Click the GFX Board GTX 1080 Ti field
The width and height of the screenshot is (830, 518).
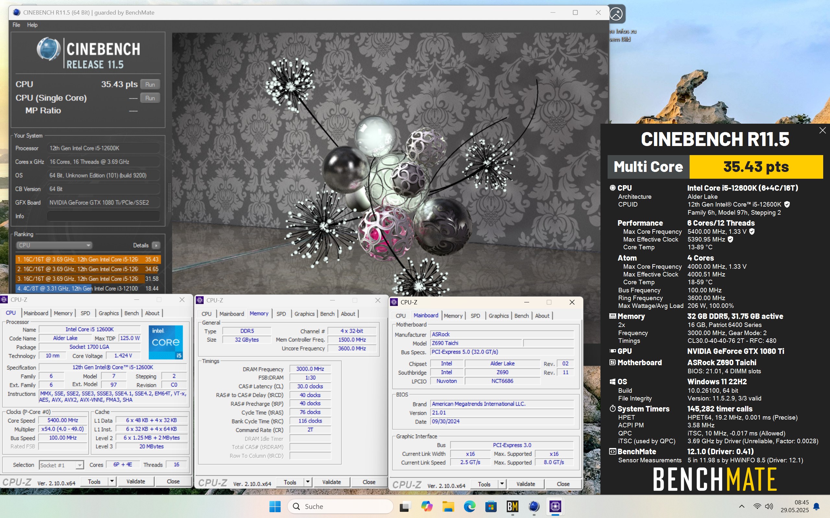[103, 202]
